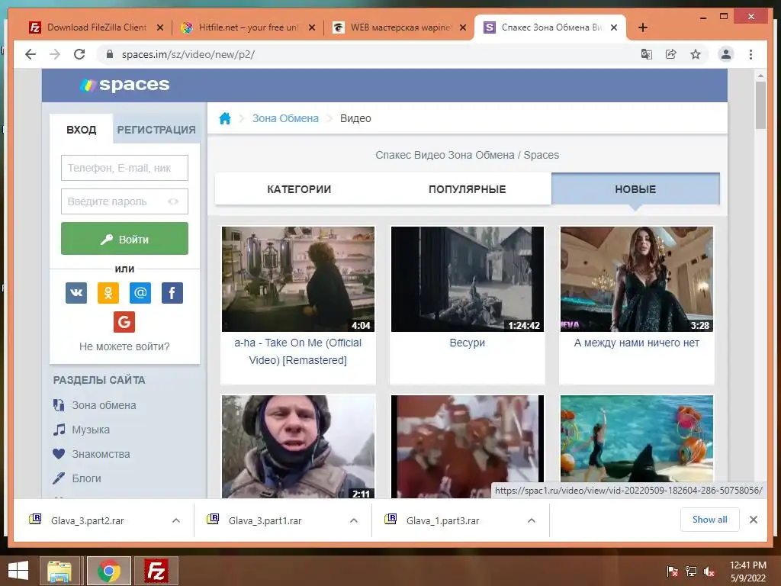Sign in with Facebook icon

172,293
